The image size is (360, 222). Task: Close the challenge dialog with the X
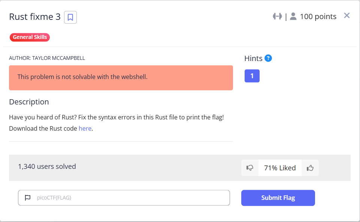tap(347, 15)
